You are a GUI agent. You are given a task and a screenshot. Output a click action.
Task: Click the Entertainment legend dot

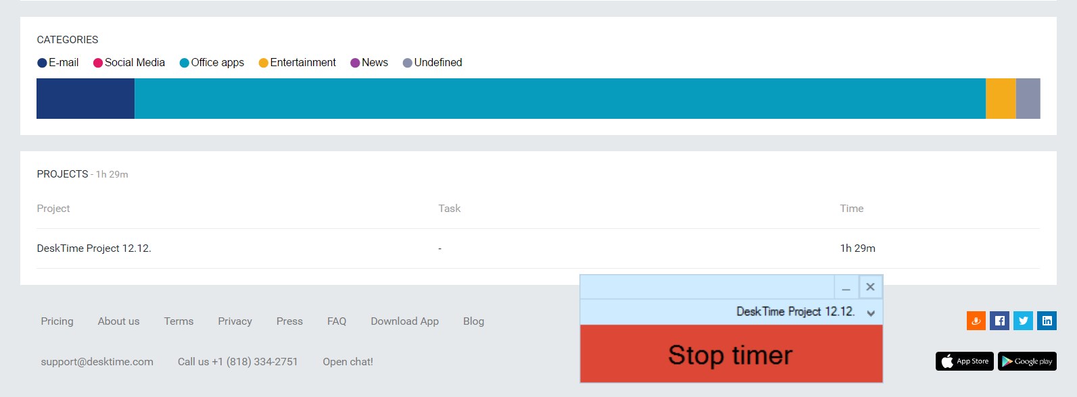(x=264, y=63)
